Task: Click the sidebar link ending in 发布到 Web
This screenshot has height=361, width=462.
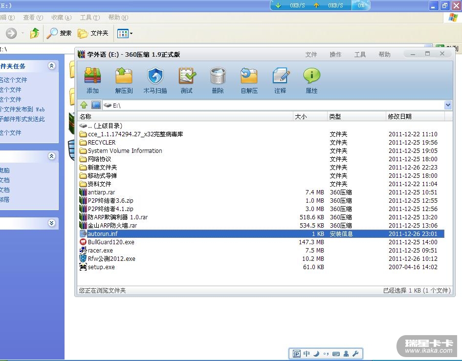Action: 22,109
